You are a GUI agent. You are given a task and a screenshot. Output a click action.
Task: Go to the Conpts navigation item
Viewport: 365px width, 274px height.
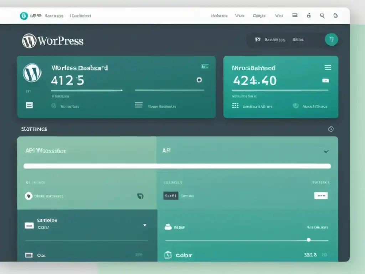point(259,16)
